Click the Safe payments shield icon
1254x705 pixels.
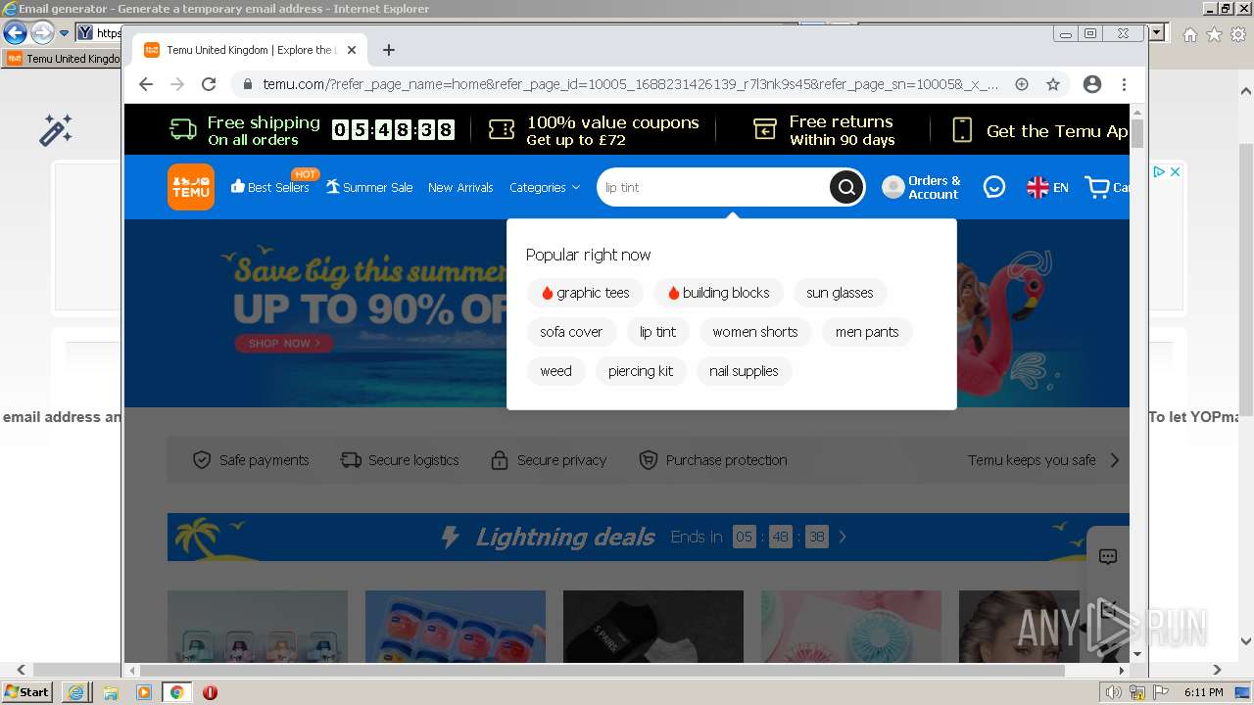(x=202, y=460)
